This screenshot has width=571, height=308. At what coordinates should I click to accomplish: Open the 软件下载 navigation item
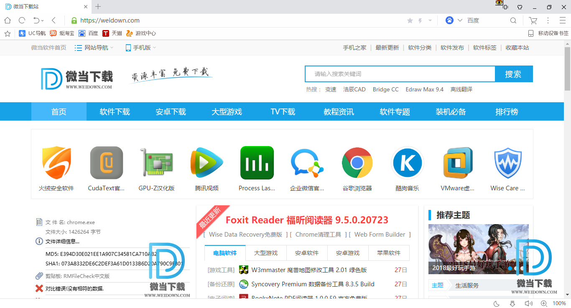pos(115,111)
